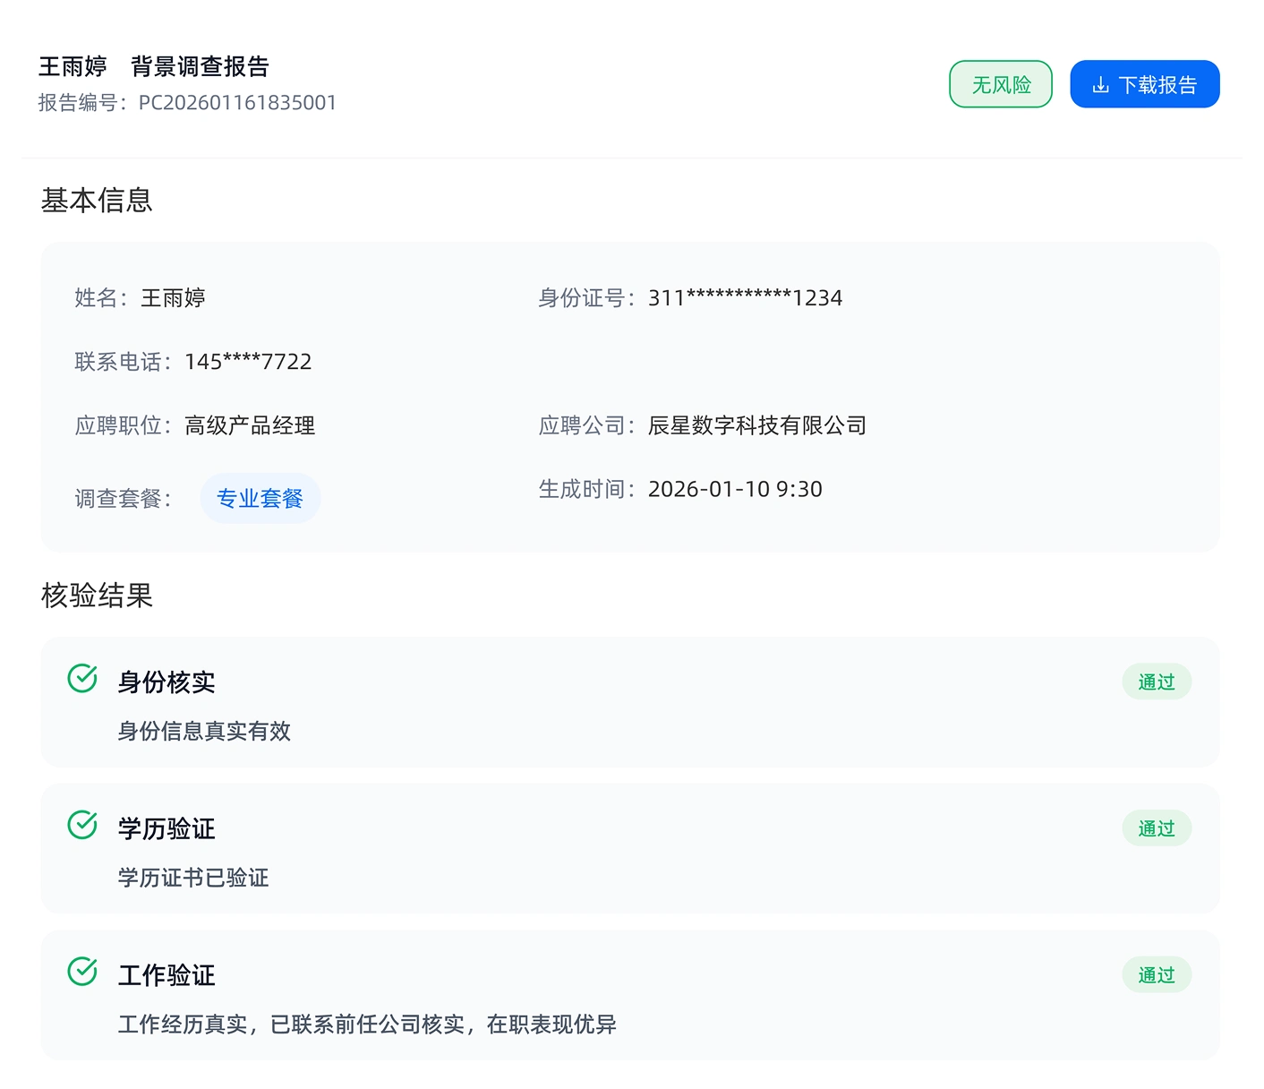Click the 基本信息 section heading
The height and width of the screenshot is (1089, 1264).
coord(97,200)
